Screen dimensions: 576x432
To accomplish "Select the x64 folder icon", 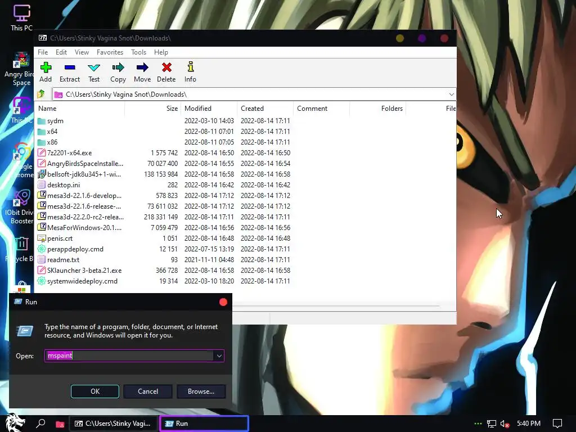I will [x=42, y=132].
